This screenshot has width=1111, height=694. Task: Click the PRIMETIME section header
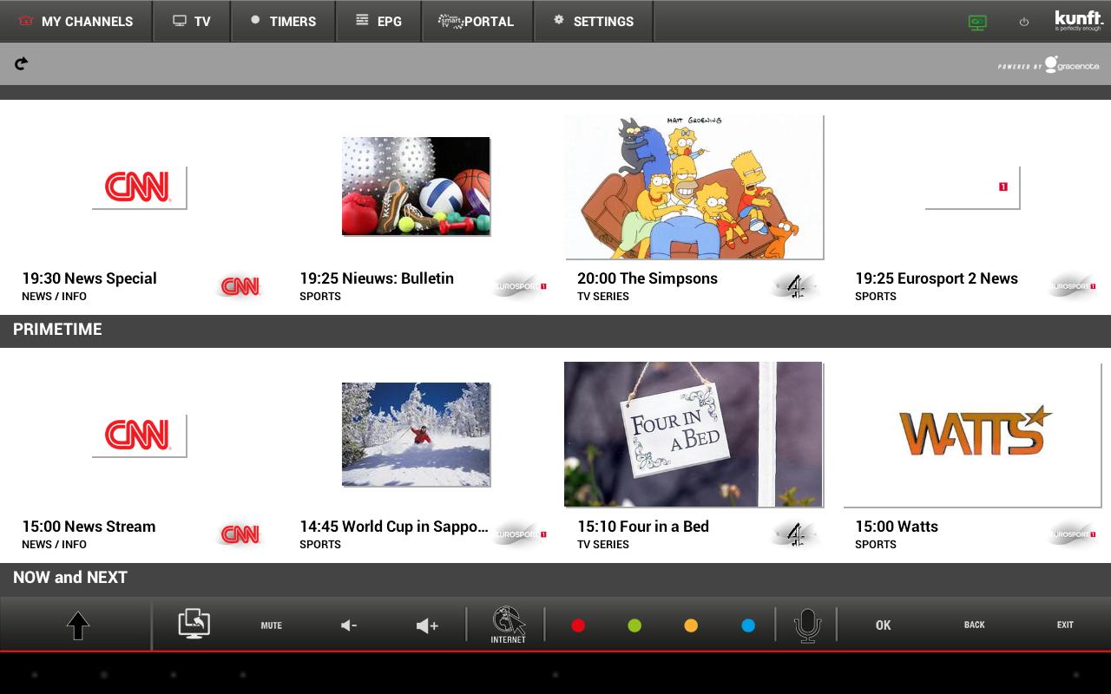click(x=57, y=330)
